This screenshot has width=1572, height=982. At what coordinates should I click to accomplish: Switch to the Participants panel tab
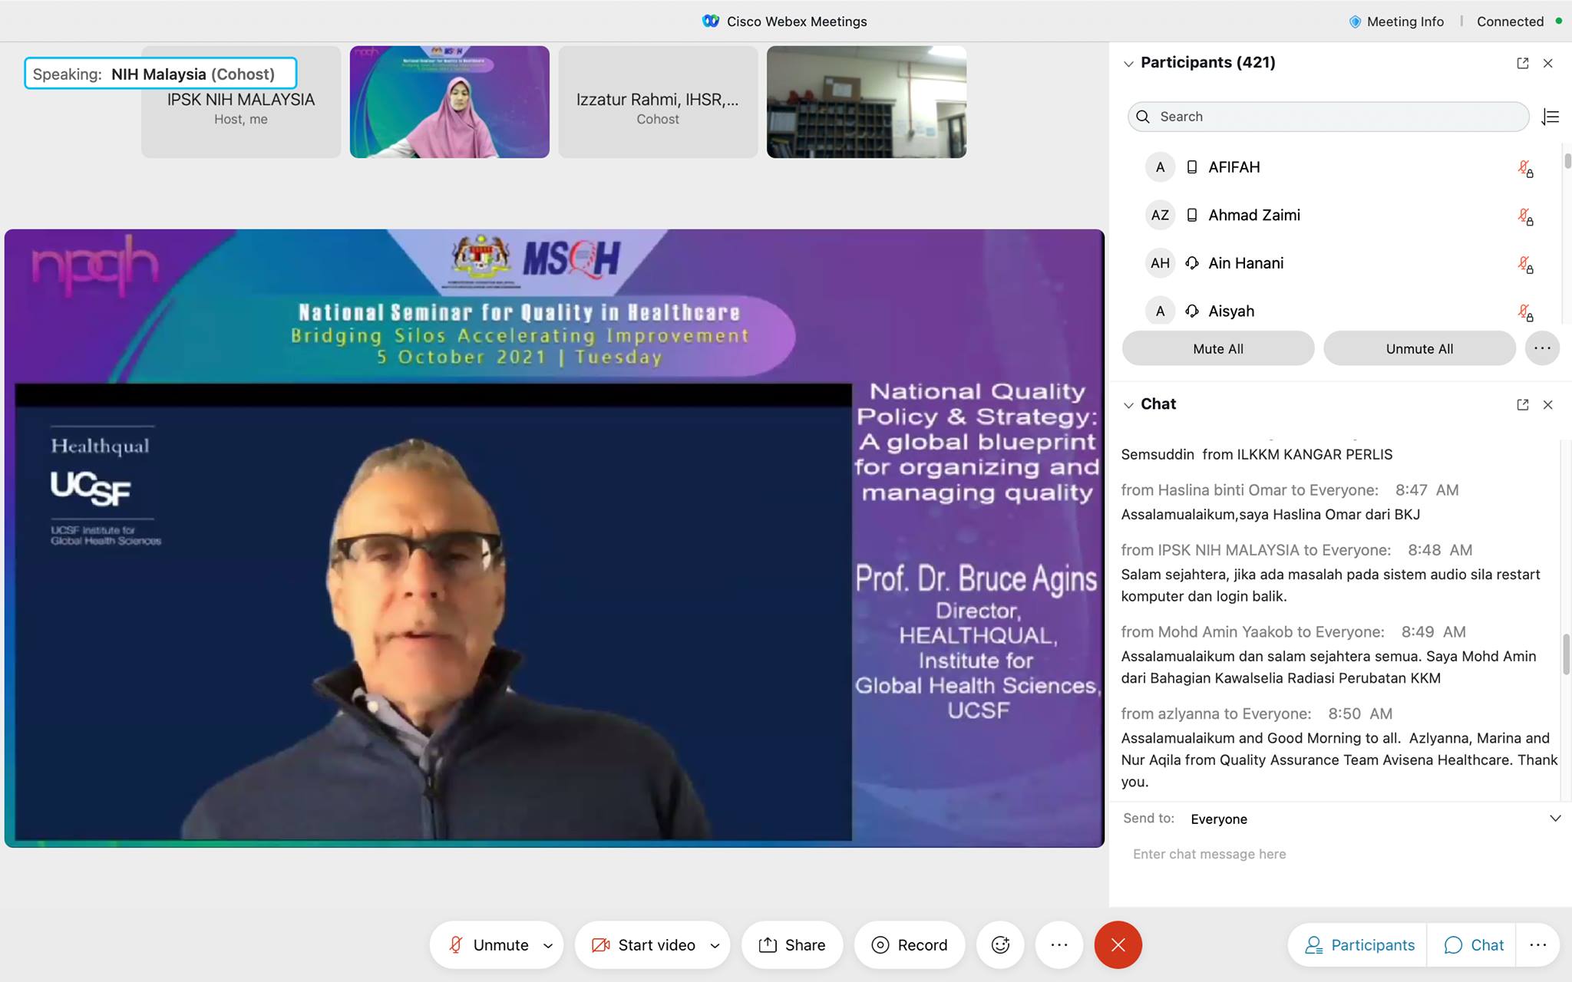[1359, 944]
